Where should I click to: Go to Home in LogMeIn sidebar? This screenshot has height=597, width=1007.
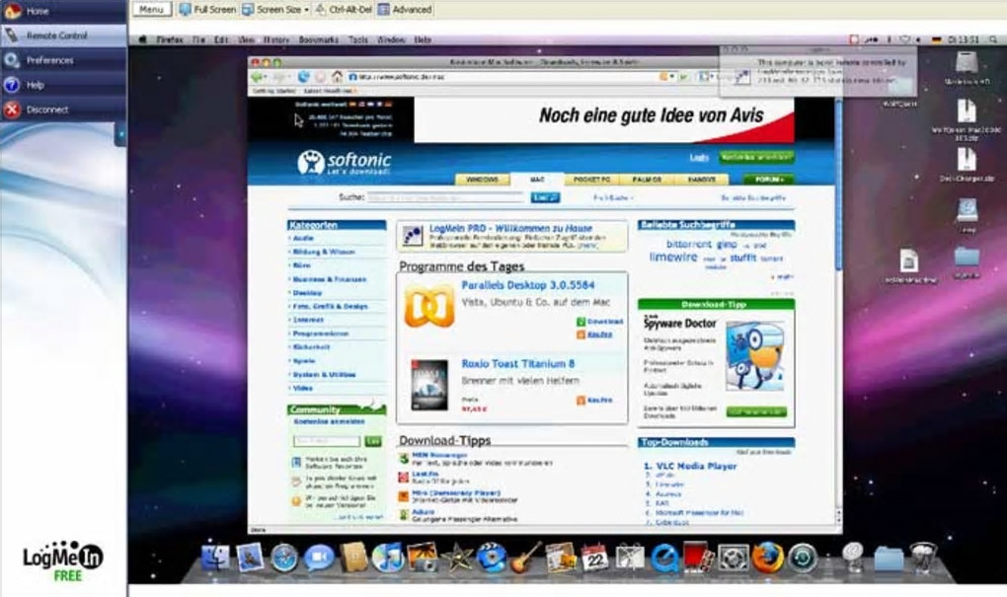point(63,11)
